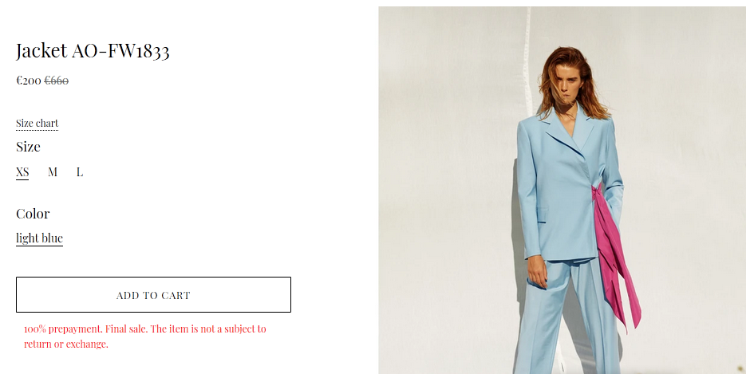This screenshot has height=374, width=746.
Task: Click the model's hand in the photo
Action: pos(537,271)
